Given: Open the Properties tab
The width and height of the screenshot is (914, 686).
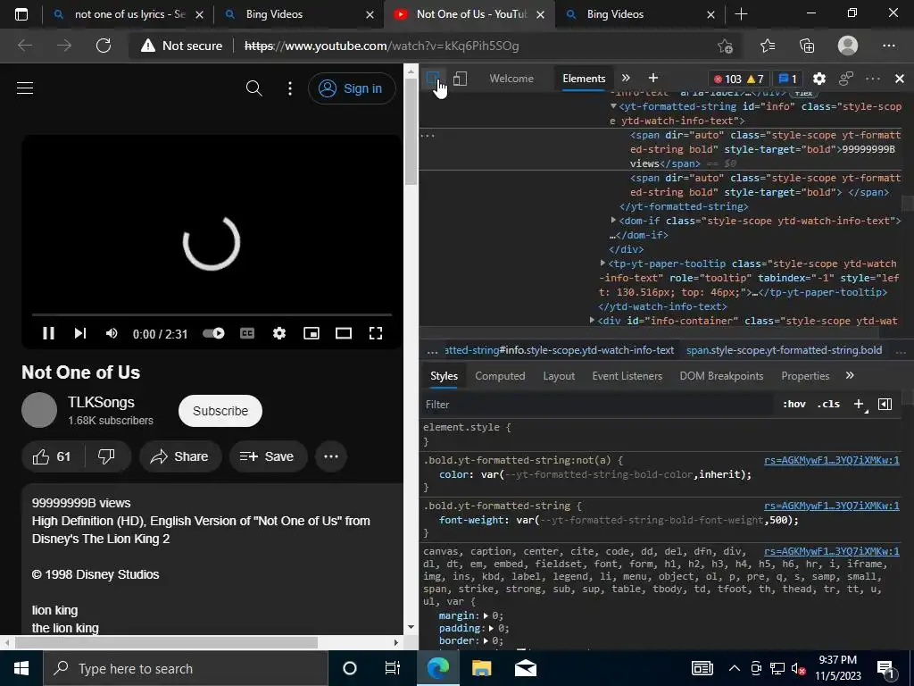Looking at the screenshot, I should (806, 376).
